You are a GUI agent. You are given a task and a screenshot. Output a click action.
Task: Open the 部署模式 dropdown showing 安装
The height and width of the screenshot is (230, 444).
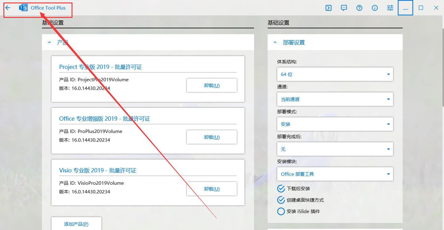[x=335, y=124]
